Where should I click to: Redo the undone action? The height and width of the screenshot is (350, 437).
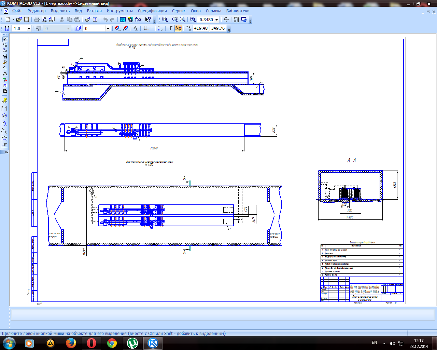click(113, 19)
